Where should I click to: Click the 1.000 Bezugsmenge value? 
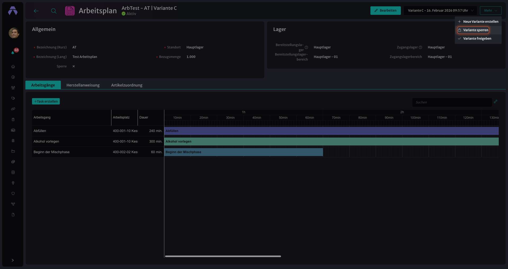pyautogui.click(x=191, y=57)
